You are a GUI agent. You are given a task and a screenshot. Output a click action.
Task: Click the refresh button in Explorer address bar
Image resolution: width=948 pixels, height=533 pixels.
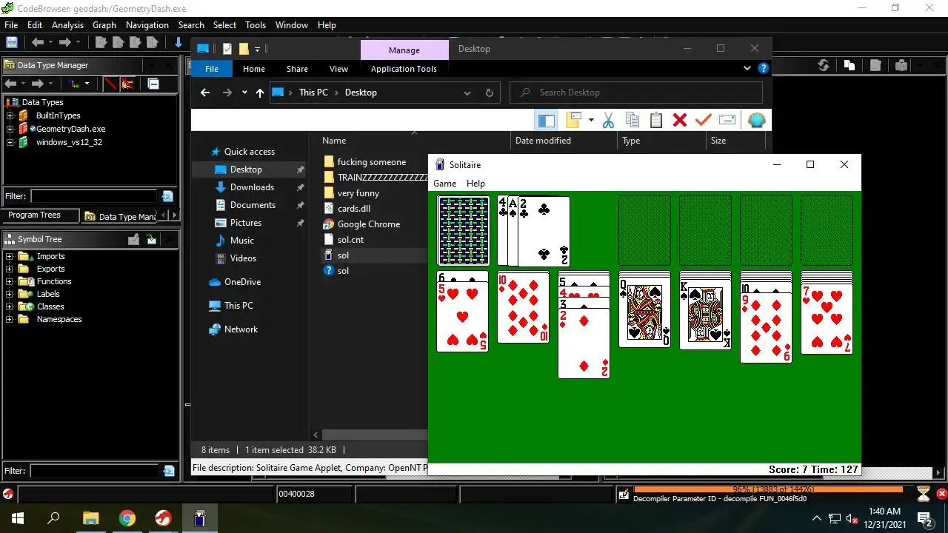[x=489, y=93]
